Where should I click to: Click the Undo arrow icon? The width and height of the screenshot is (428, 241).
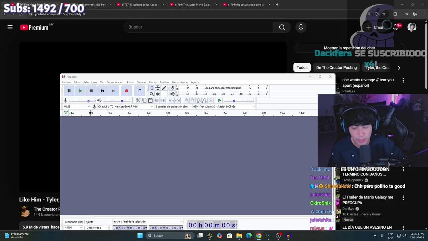171,100
